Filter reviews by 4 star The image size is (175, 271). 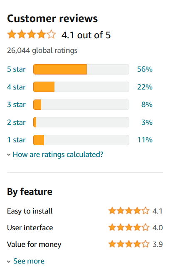pyautogui.click(x=16, y=87)
